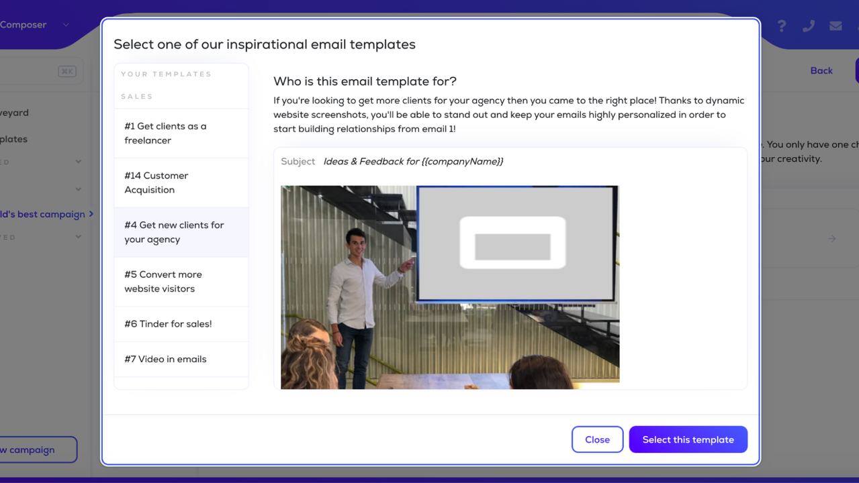The image size is (859, 483).
Task: Click the chevron beside best campaign link
Action: click(x=91, y=214)
